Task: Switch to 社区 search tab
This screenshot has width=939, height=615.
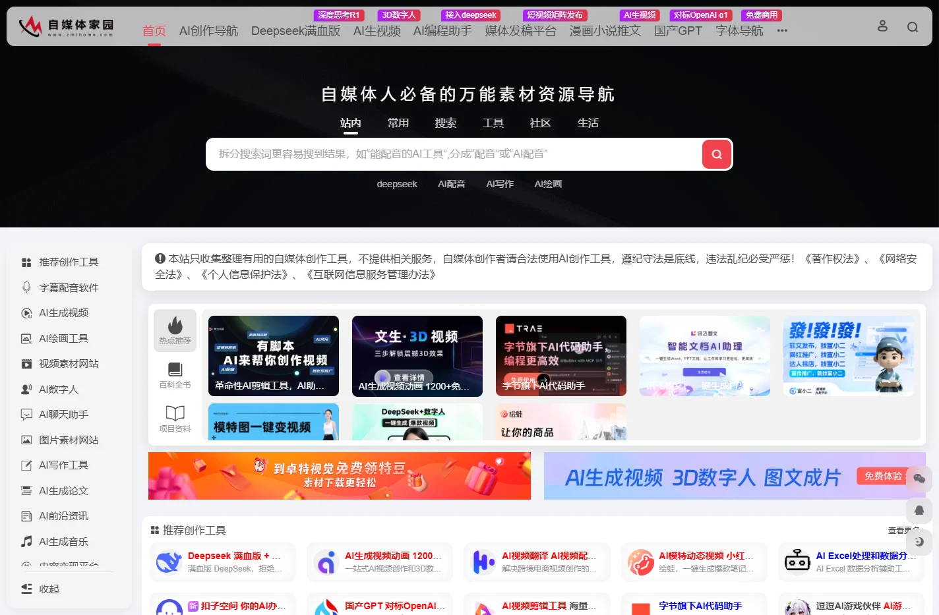Action: (x=541, y=123)
